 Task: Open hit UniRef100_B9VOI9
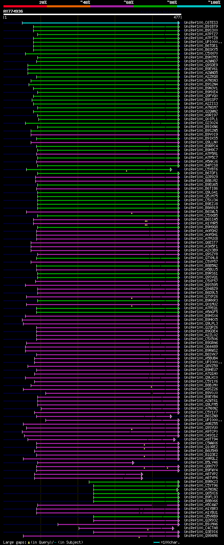pyautogui.click(x=201, y=135)
